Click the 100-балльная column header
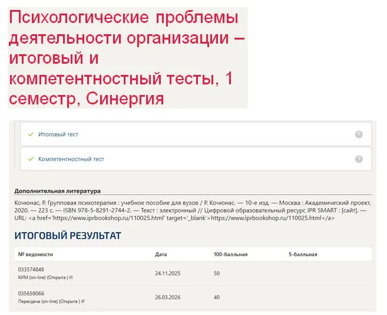387x315 pixels. click(x=230, y=254)
